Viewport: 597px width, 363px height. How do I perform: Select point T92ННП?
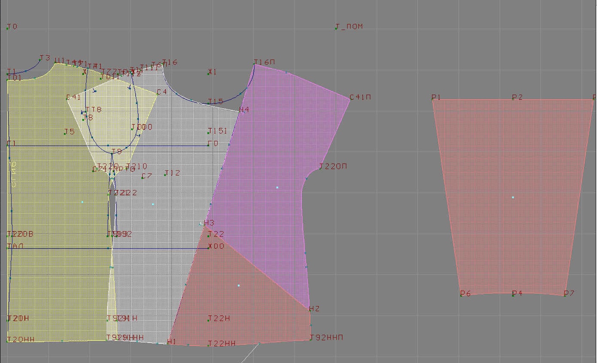310,339
